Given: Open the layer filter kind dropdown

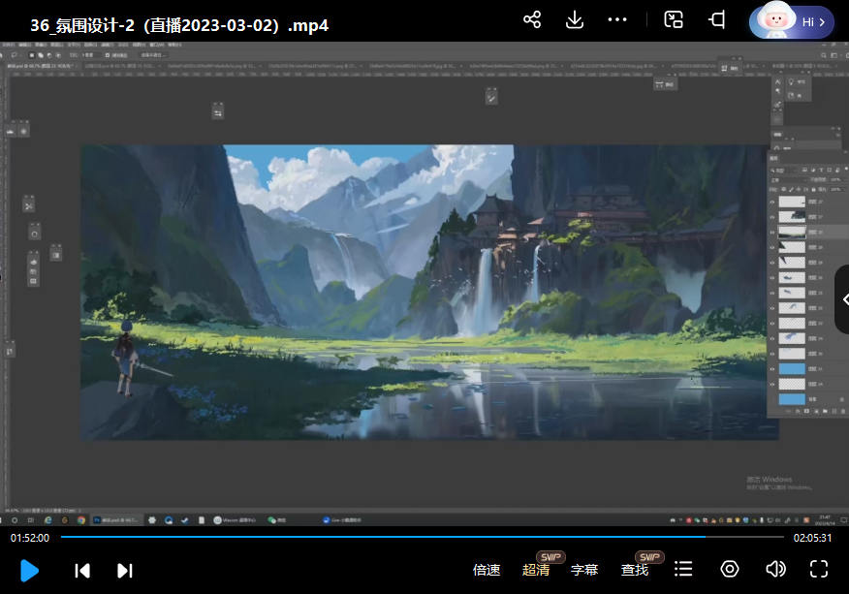Looking at the screenshot, I should pos(784,170).
